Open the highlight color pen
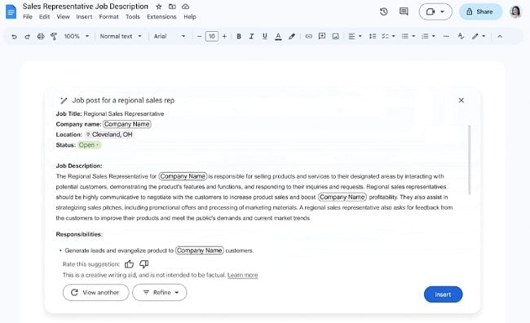The width and height of the screenshot is (530, 323). [x=292, y=36]
